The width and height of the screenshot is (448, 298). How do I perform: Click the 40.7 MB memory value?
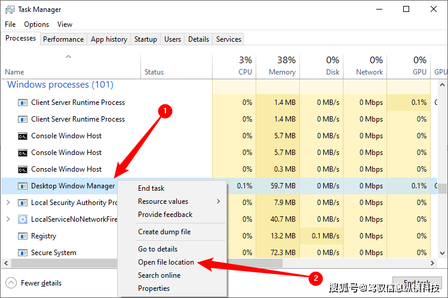tap(283, 219)
